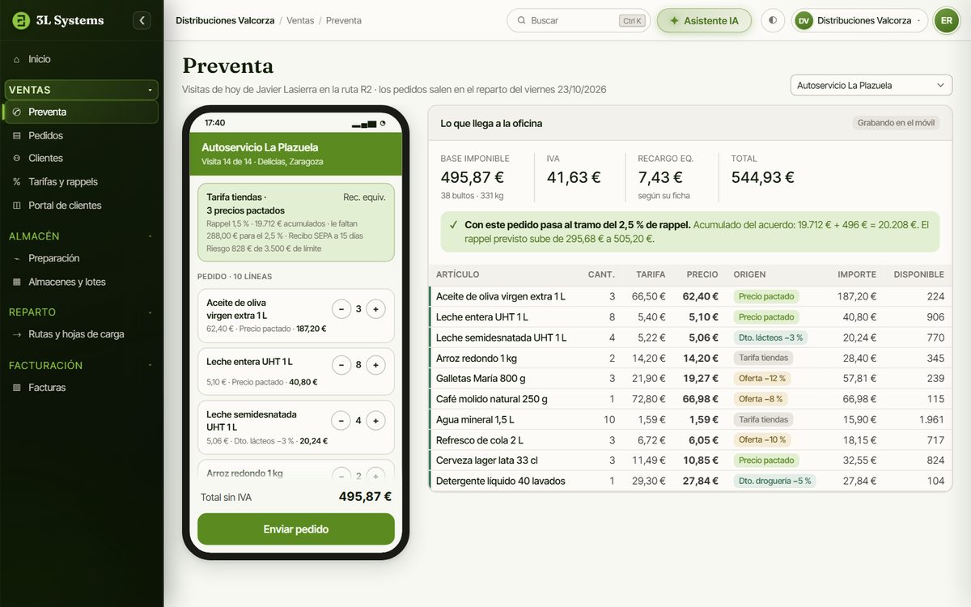Click the DISPONIBLE column header
This screenshot has width=971, height=607.
[919, 274]
